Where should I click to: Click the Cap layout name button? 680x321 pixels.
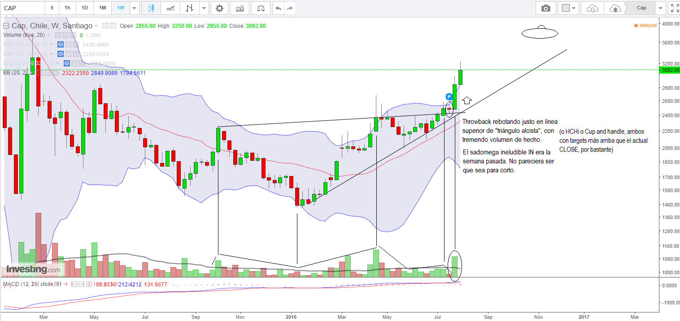tap(641, 8)
